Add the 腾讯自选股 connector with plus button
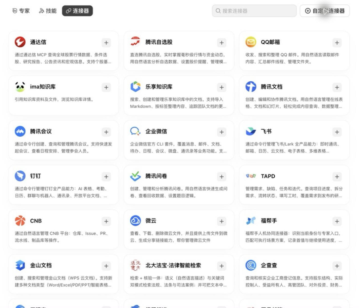The height and width of the screenshot is (308, 359). [x=222, y=43]
